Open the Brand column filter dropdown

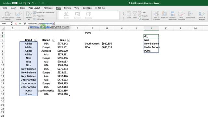pyautogui.click(x=36, y=40)
